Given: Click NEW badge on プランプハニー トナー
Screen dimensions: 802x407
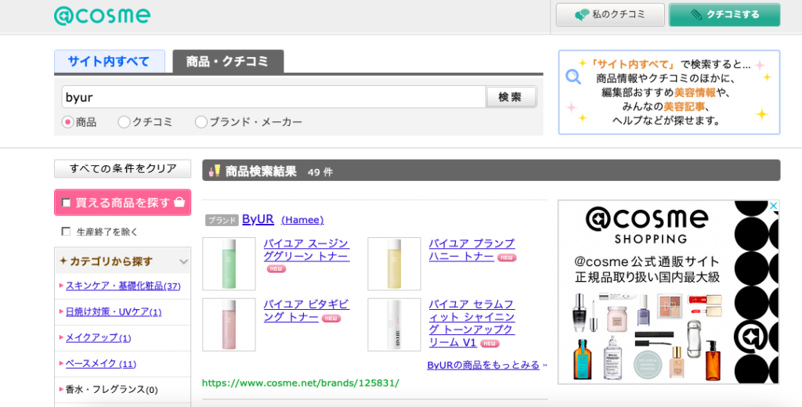Looking at the screenshot, I should 507,258.
